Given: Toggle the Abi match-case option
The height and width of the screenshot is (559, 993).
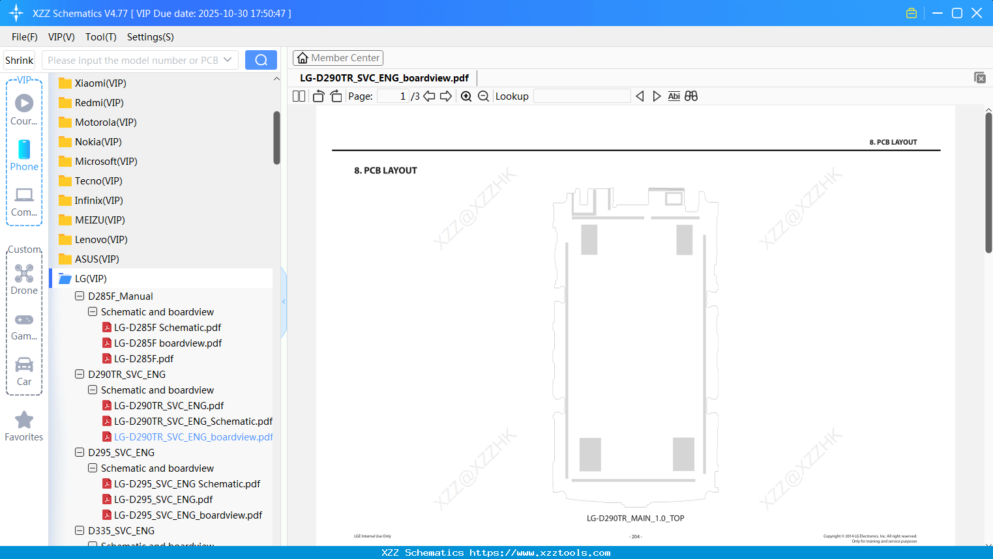Looking at the screenshot, I should [674, 96].
